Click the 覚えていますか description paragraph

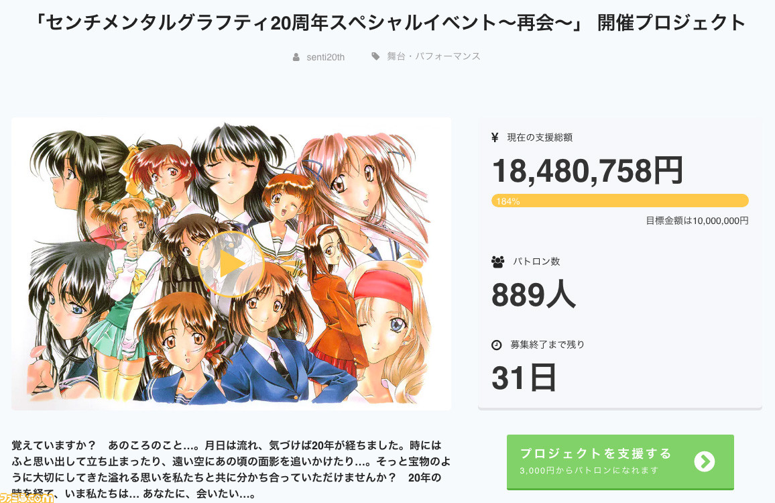point(227,469)
